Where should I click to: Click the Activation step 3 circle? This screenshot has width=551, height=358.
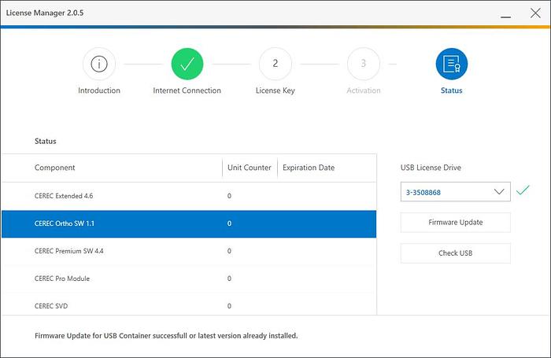point(363,65)
